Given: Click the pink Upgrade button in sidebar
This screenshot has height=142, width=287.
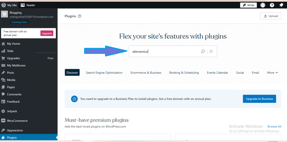Looking at the screenshot, I should pos(47,33).
